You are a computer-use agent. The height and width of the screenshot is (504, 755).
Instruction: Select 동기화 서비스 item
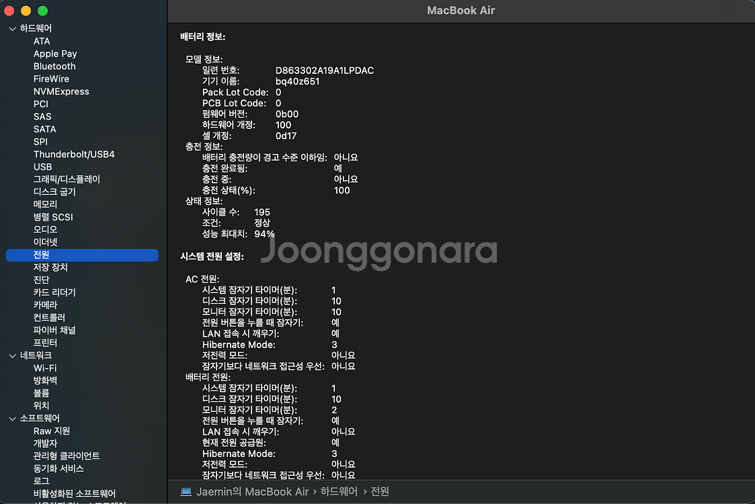58,468
